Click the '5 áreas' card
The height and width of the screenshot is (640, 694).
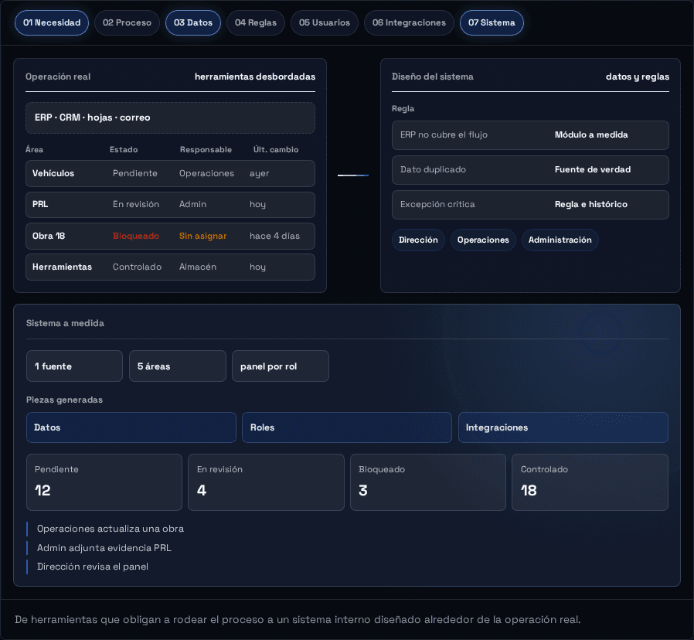pos(178,366)
